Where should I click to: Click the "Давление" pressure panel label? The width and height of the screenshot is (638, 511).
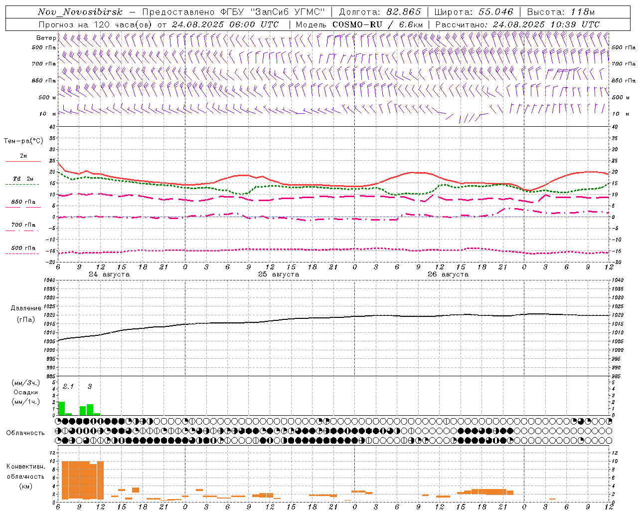(x=26, y=308)
